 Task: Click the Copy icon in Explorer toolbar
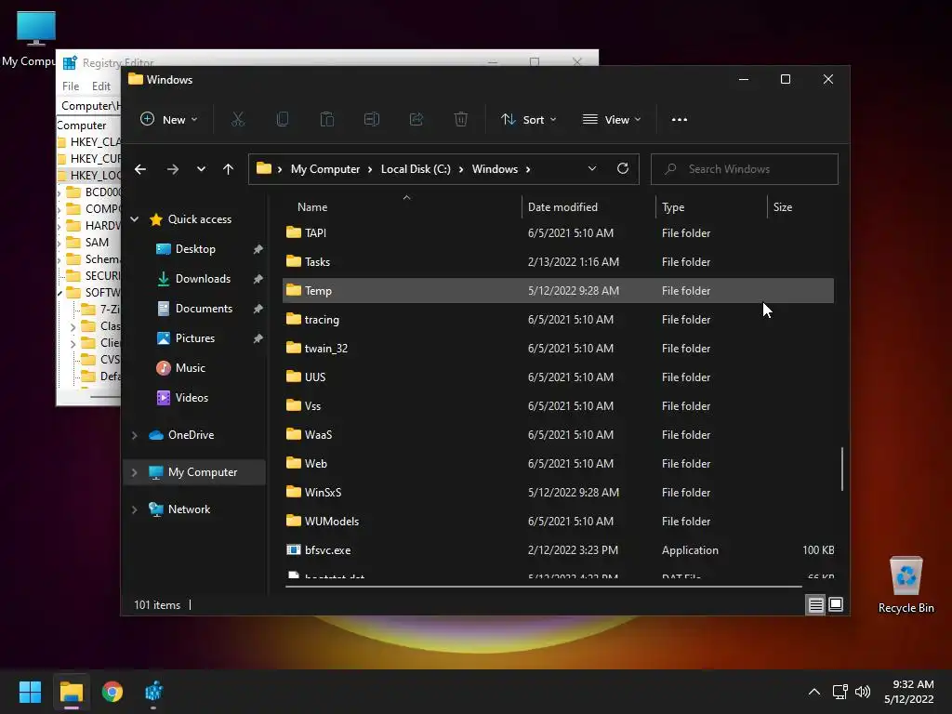283,120
